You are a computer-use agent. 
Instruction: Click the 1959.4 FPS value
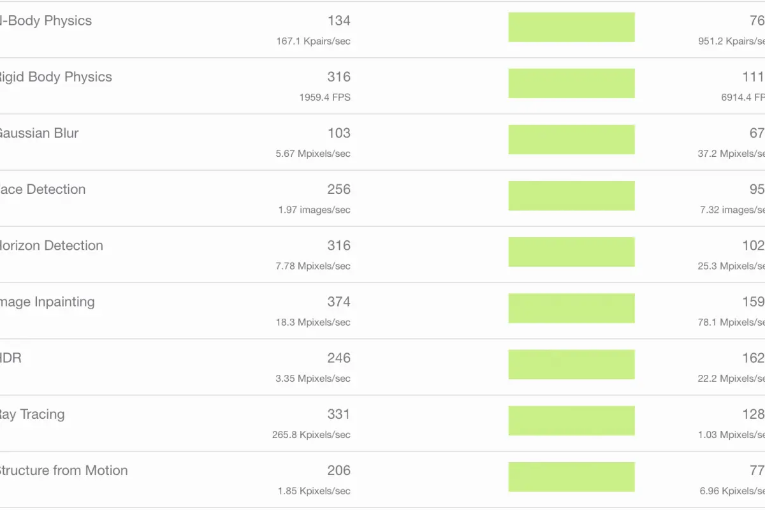pyautogui.click(x=324, y=98)
